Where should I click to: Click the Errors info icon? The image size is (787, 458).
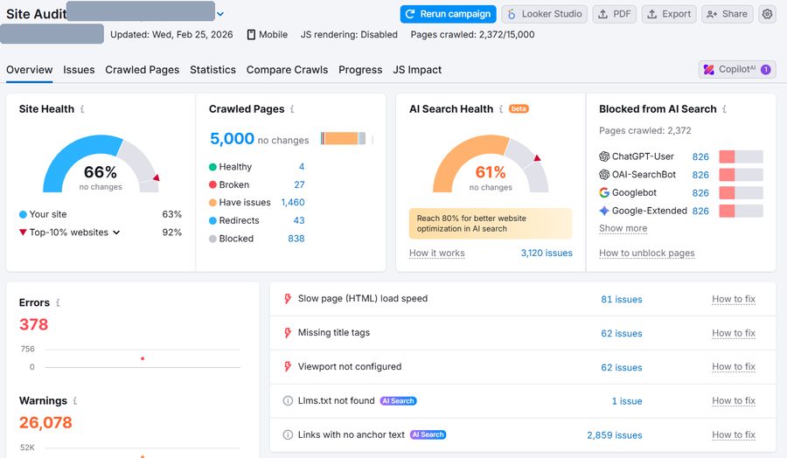58,302
